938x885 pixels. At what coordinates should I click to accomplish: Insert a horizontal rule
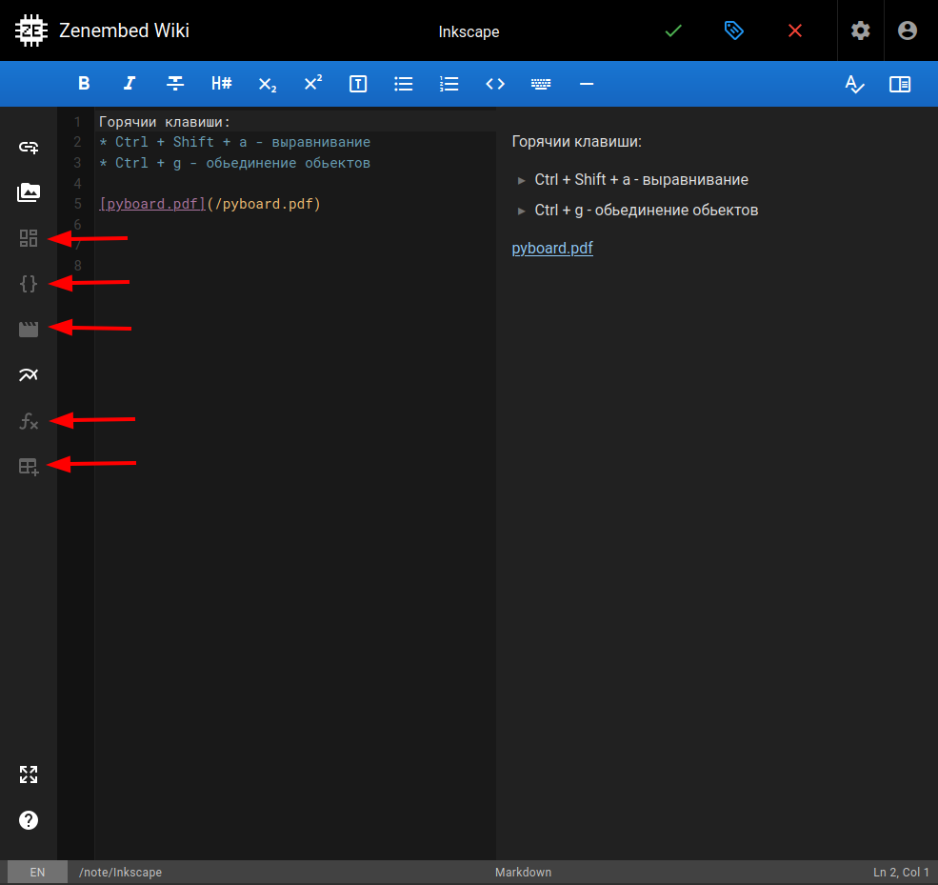click(x=587, y=84)
